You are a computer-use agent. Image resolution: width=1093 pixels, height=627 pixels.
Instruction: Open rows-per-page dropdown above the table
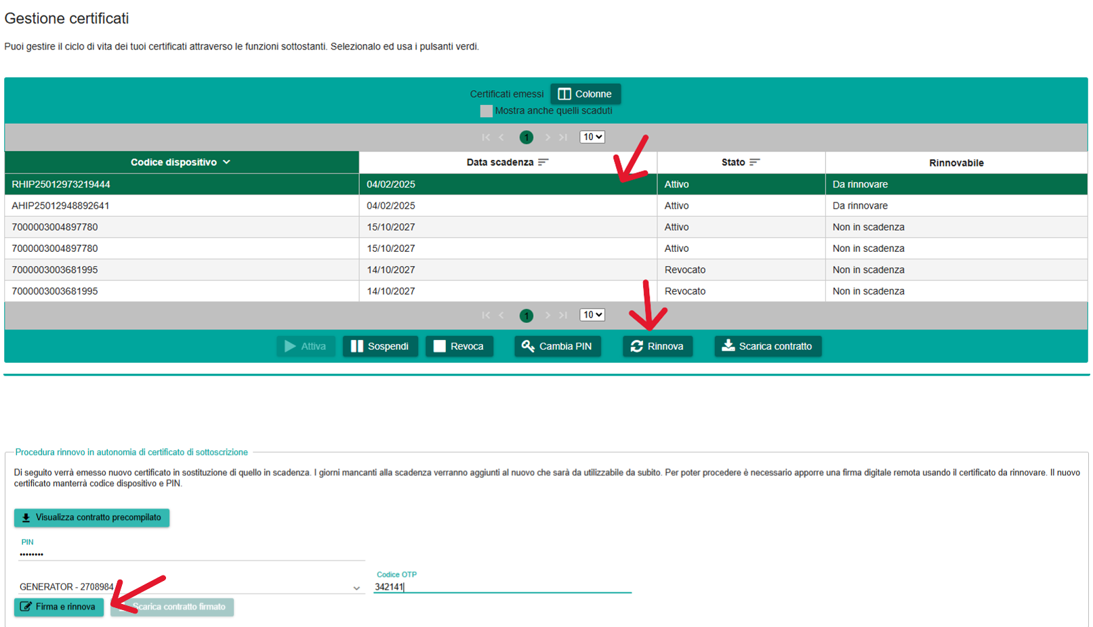coord(592,137)
